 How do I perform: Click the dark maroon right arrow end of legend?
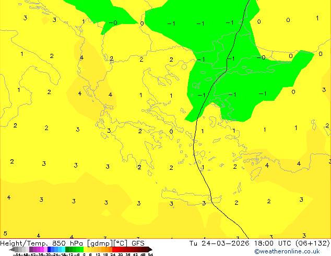(150, 249)
